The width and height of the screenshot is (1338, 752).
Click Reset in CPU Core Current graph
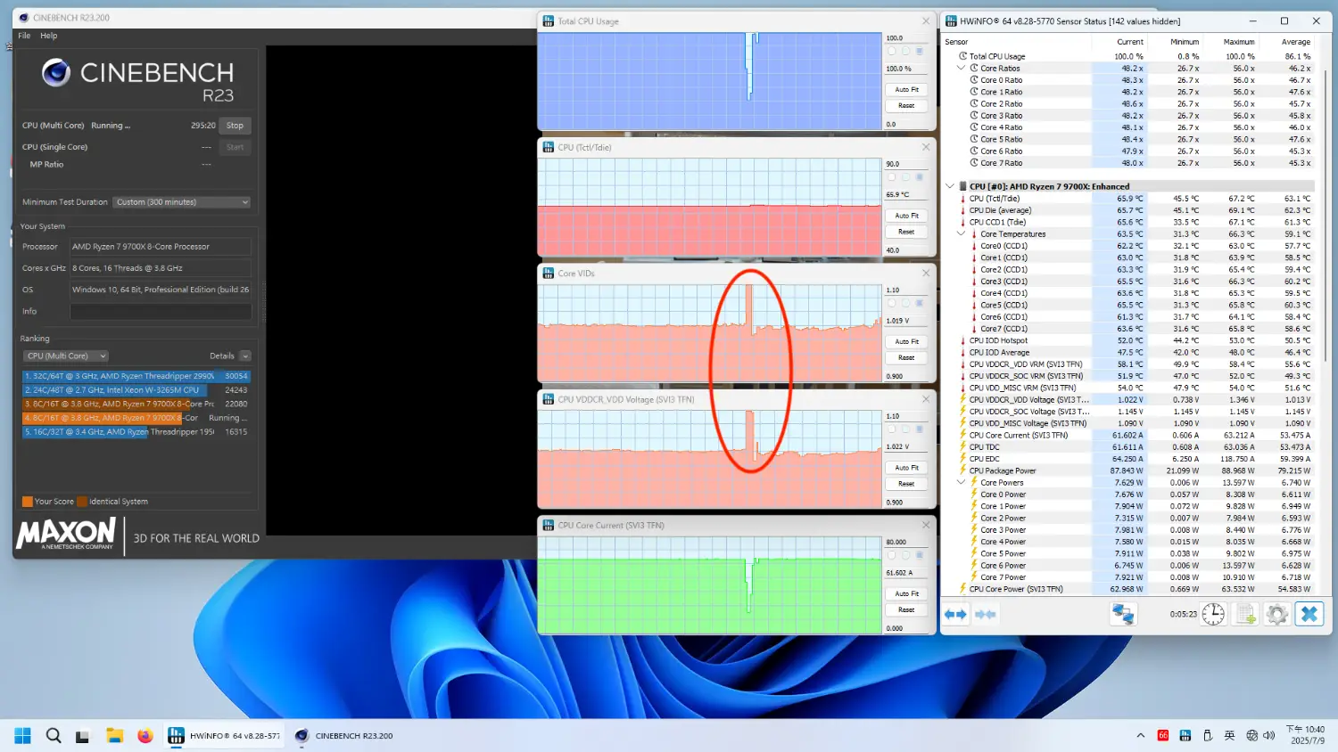pyautogui.click(x=906, y=609)
